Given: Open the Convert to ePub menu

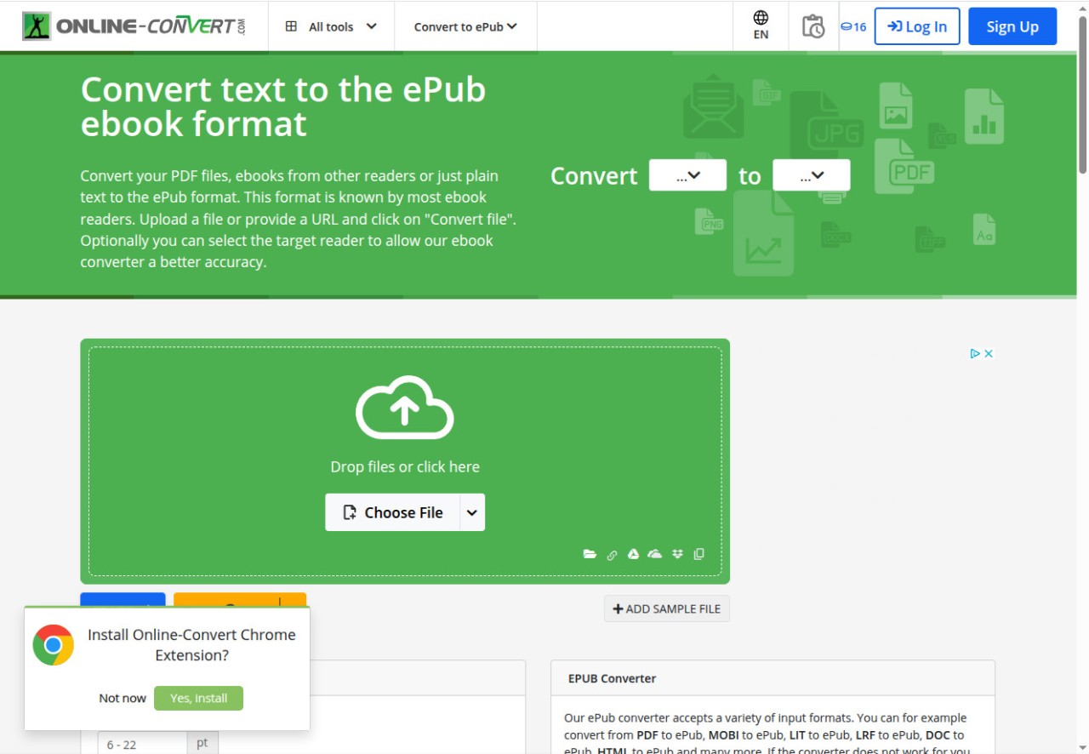Looking at the screenshot, I should (x=465, y=26).
